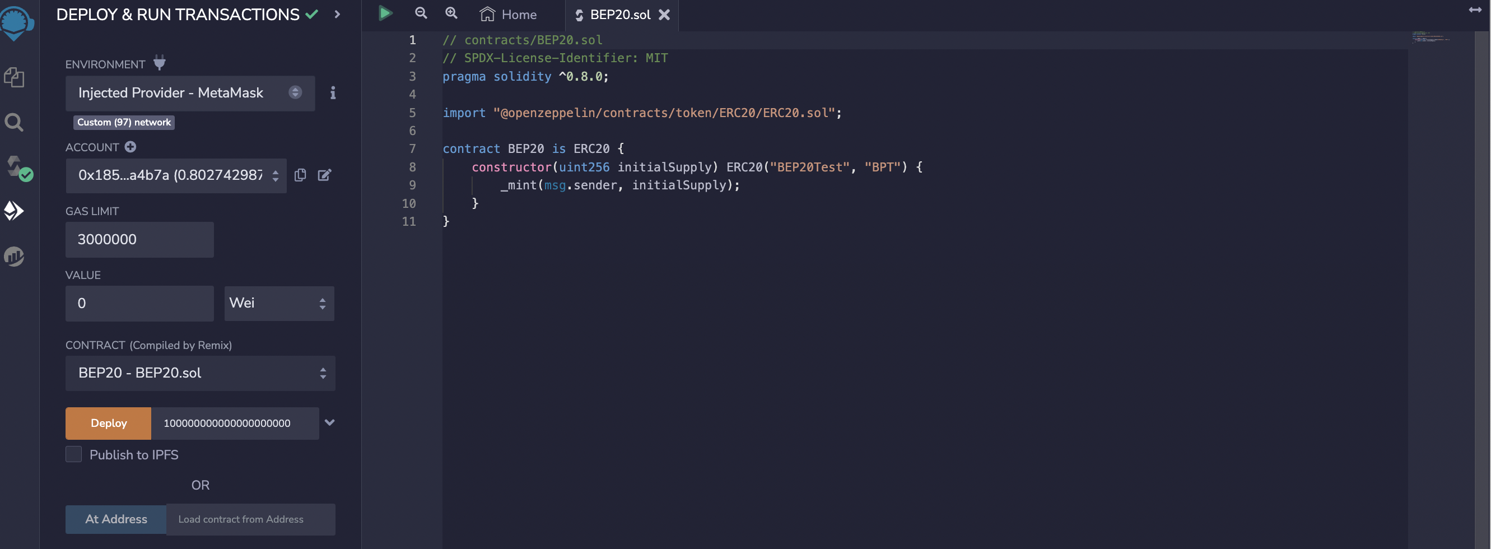Open the File Explorer sidebar icon
Image resolution: width=1491 pixels, height=549 pixels.
coord(14,77)
